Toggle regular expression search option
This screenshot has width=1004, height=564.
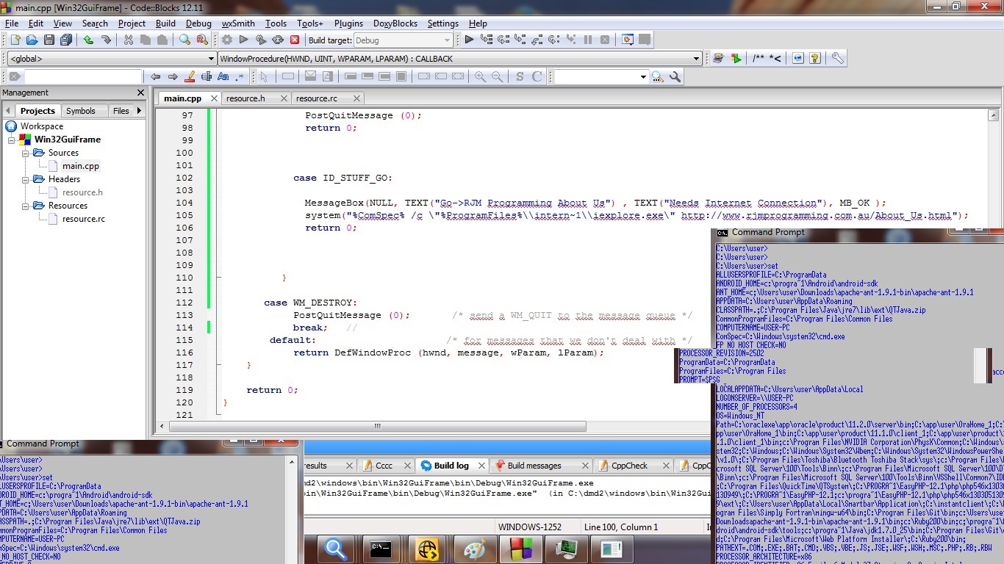(x=240, y=76)
